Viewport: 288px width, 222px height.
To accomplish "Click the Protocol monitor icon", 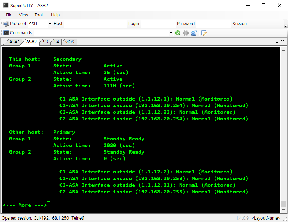I will click(x=6, y=24).
